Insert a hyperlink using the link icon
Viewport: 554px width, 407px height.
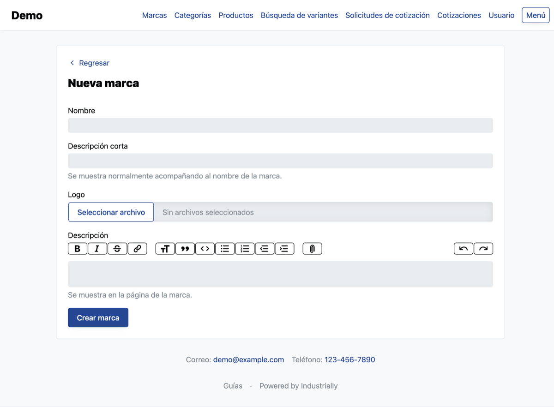click(137, 248)
